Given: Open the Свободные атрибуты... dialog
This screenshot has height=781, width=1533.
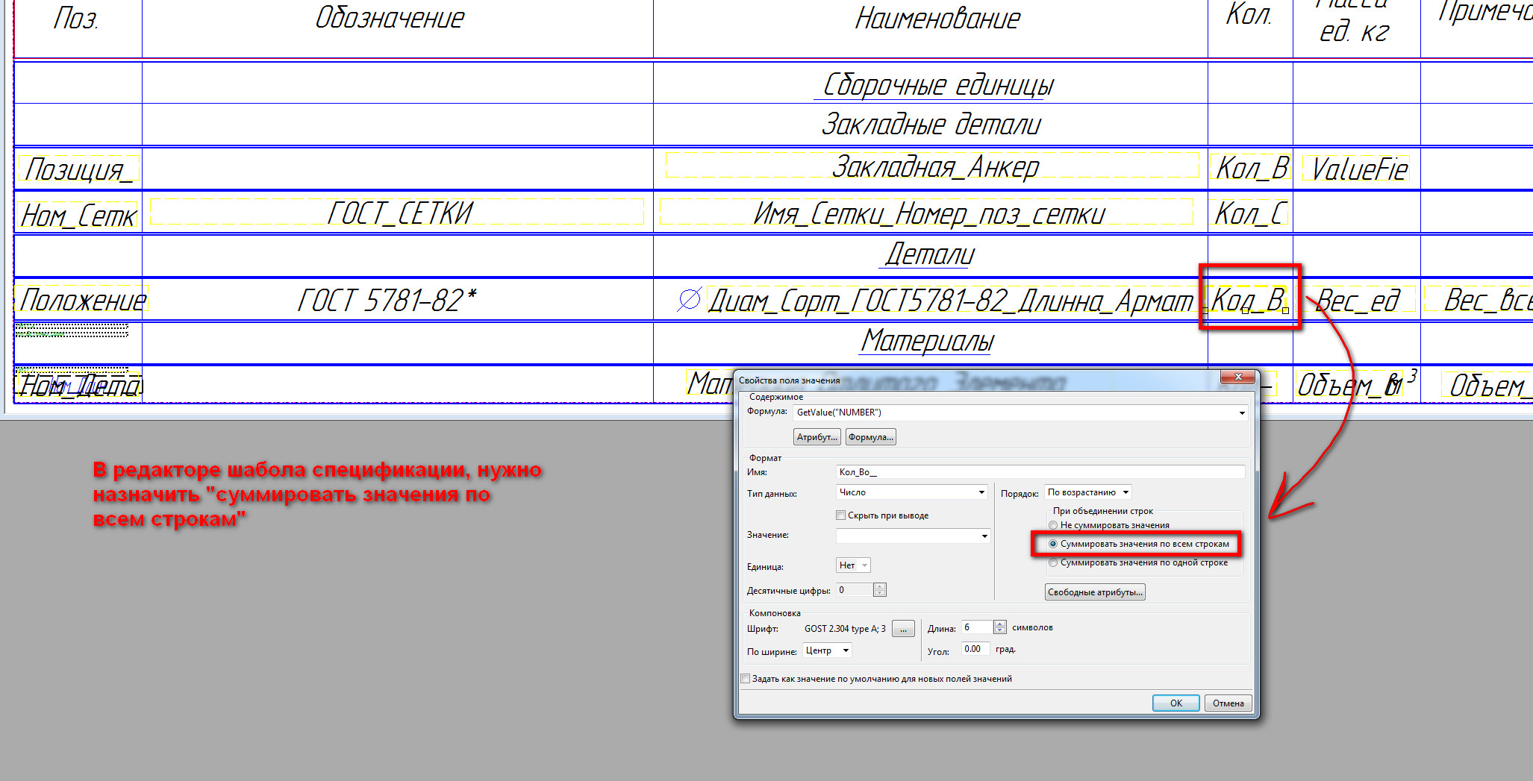Looking at the screenshot, I should click(1095, 592).
